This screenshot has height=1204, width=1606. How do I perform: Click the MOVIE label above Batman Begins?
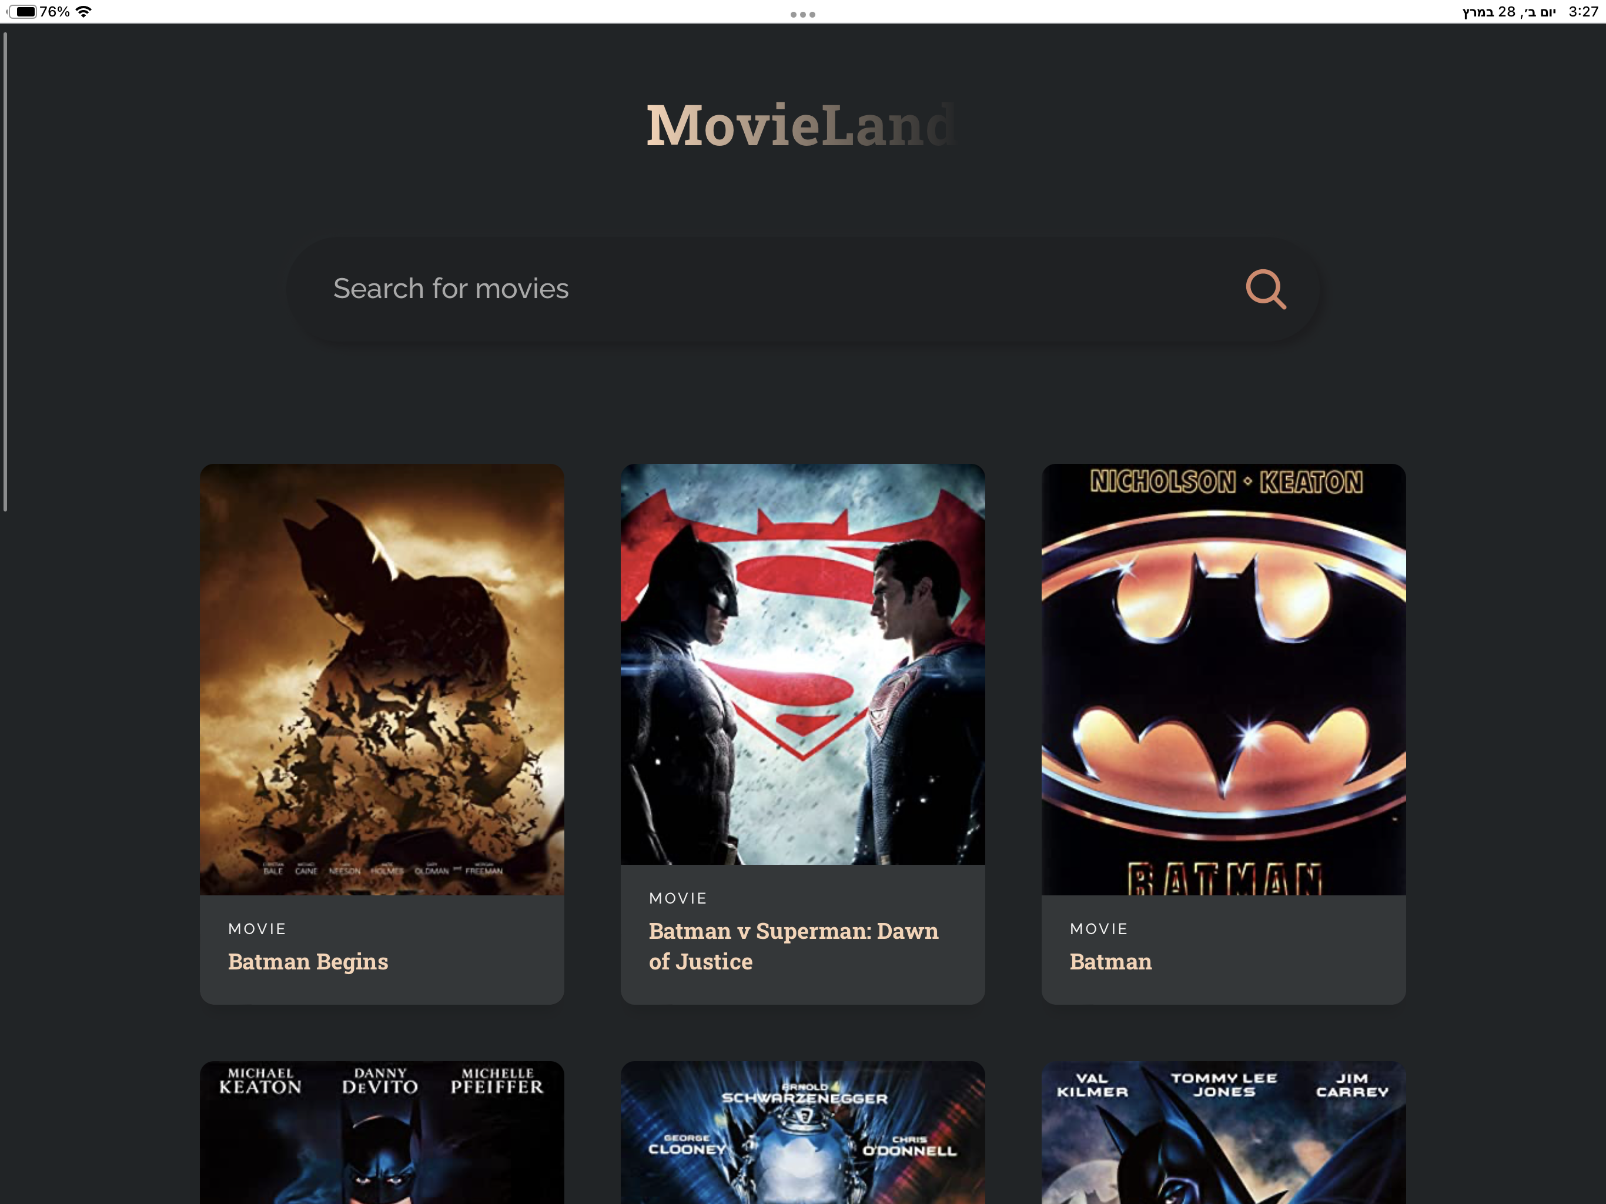(257, 929)
